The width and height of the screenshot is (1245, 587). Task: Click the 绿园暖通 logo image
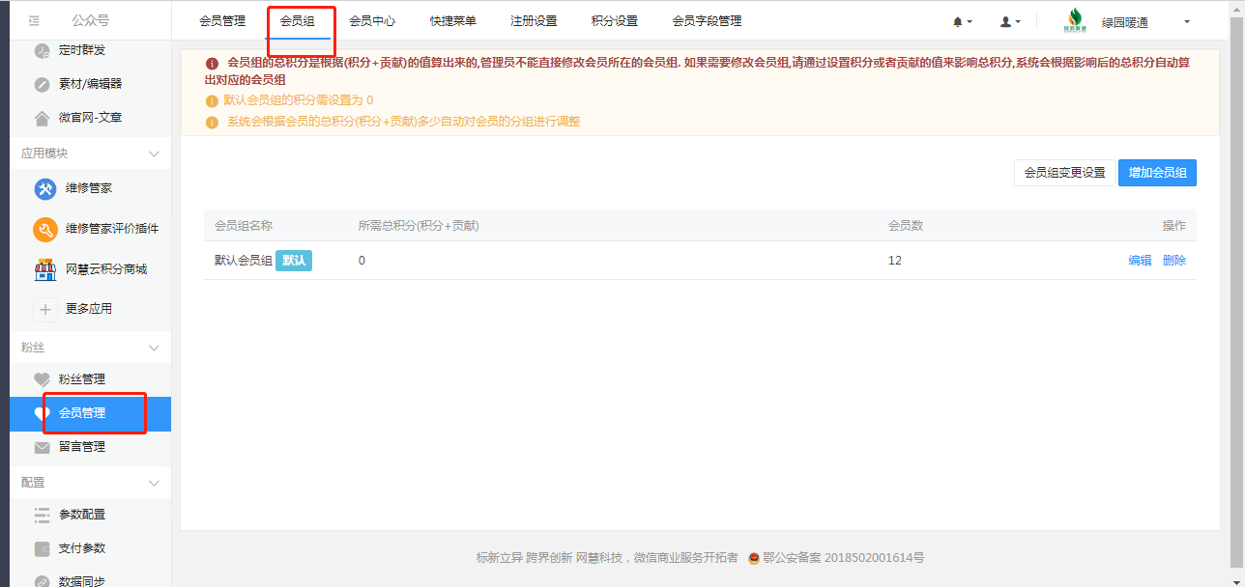pyautogui.click(x=1074, y=20)
